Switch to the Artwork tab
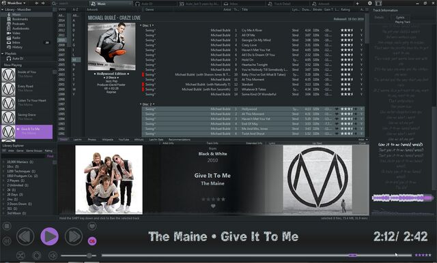This screenshot has height=263, width=437. [x=332, y=3]
